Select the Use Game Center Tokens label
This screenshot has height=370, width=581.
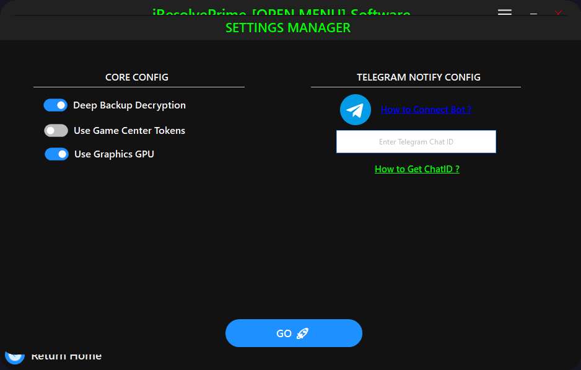(x=129, y=131)
